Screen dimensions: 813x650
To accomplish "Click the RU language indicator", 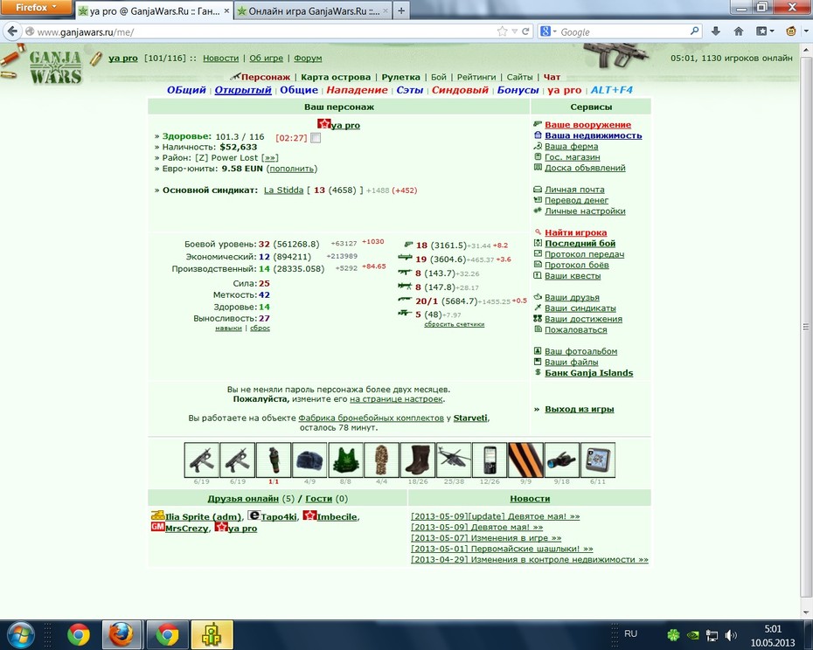I will click(630, 634).
